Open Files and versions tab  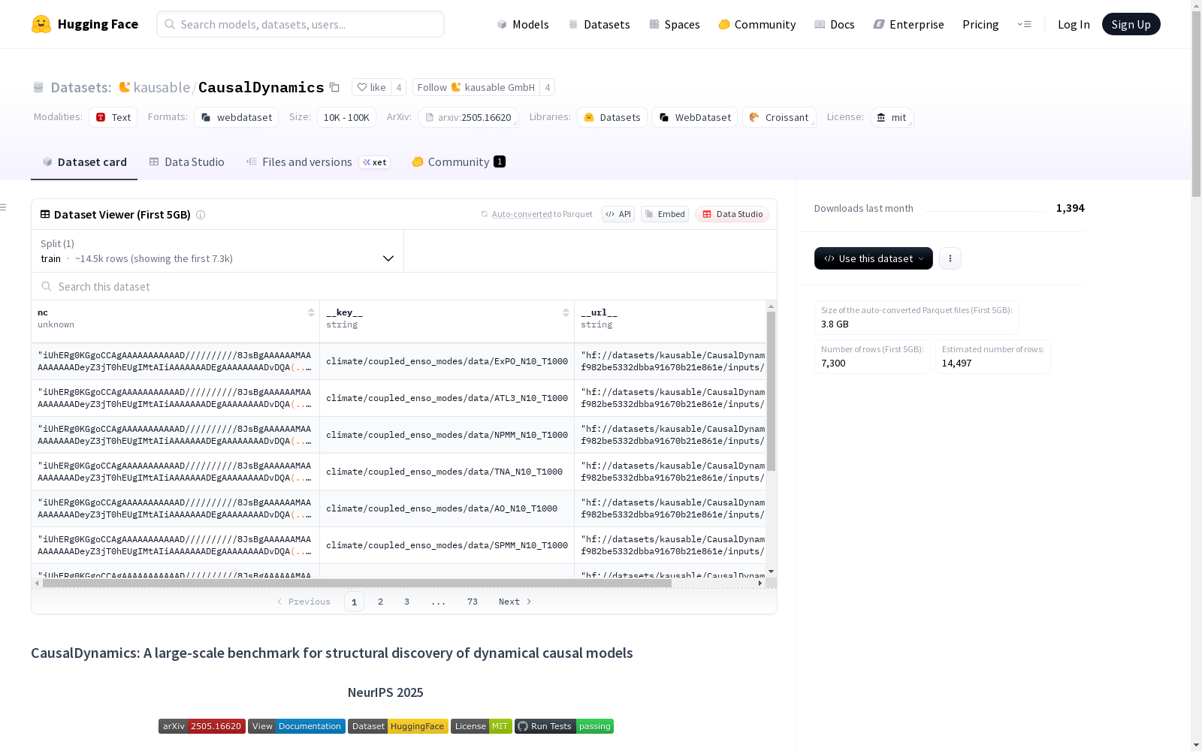pos(318,162)
